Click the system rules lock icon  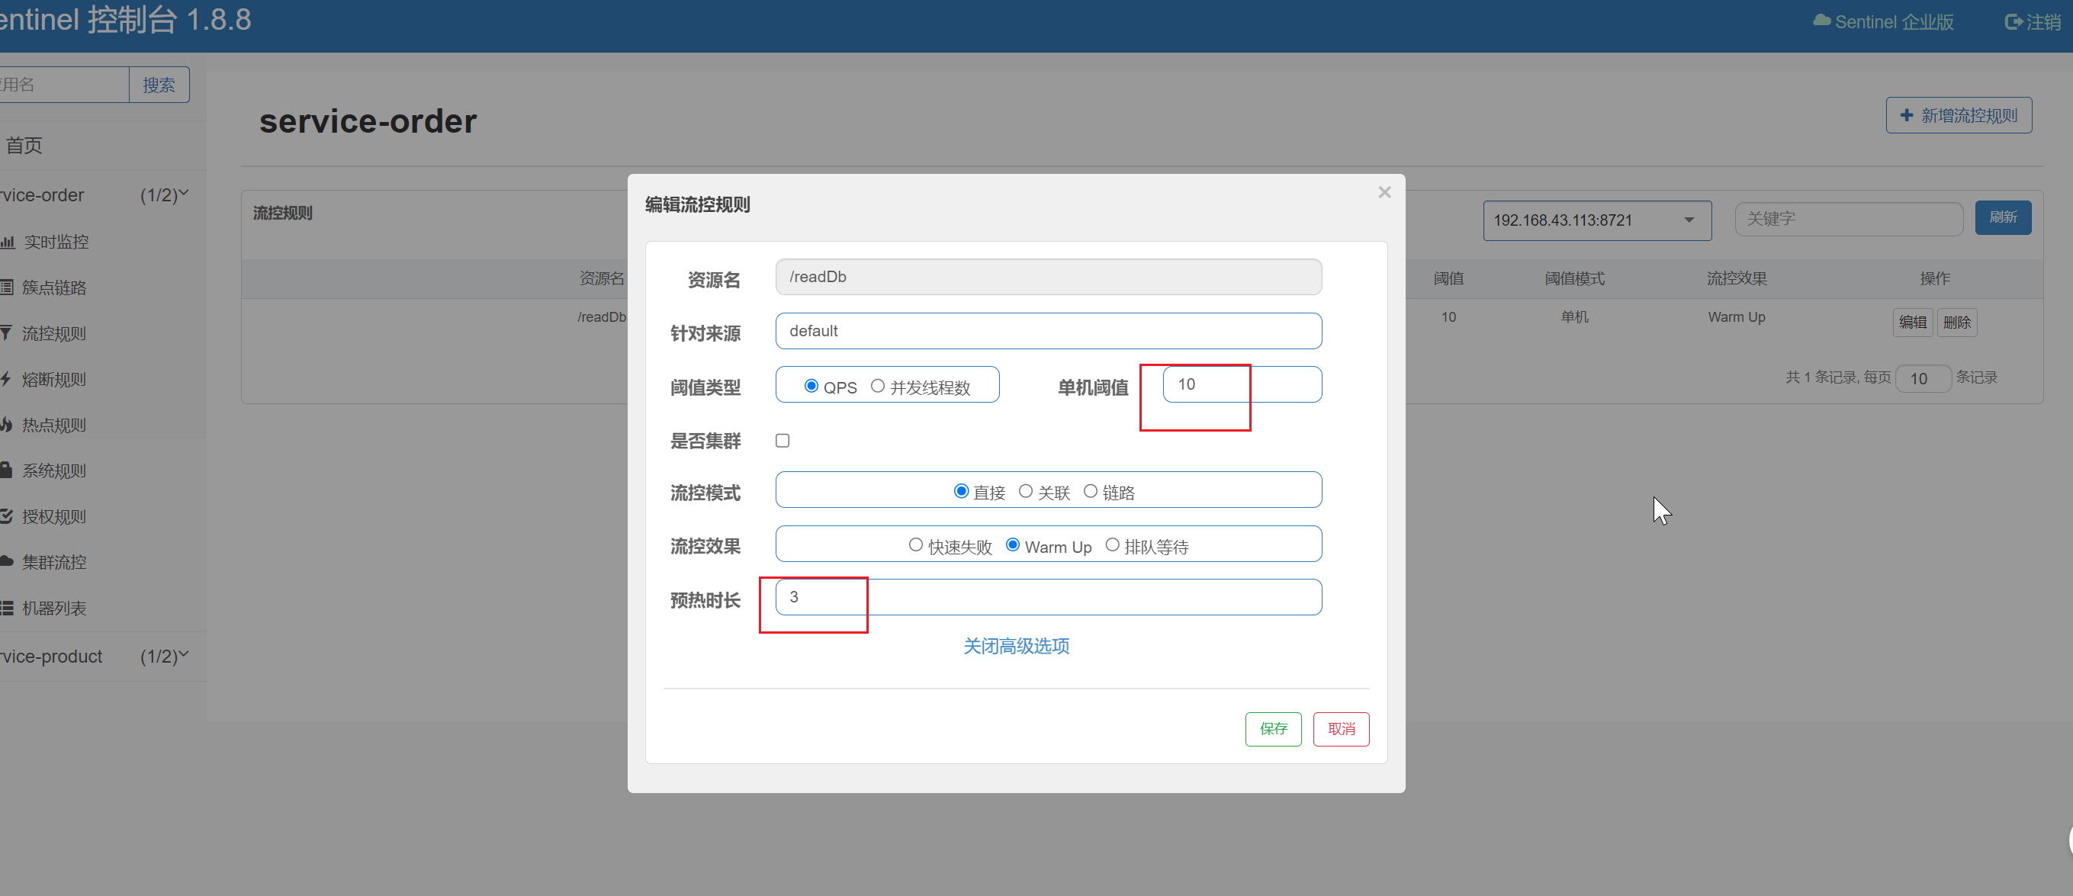tap(6, 470)
